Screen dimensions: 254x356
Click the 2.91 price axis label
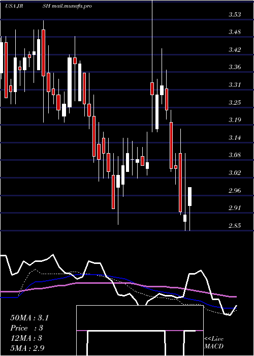tap(235, 208)
